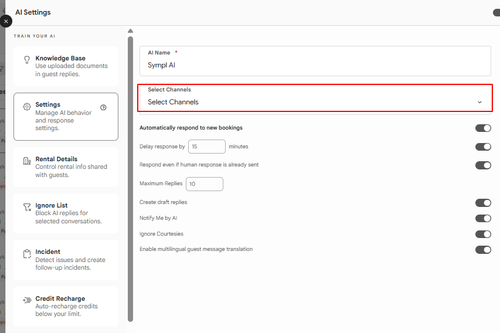Open the Credit Recharge section
Screen dimensions: 500x333
(x=66, y=306)
